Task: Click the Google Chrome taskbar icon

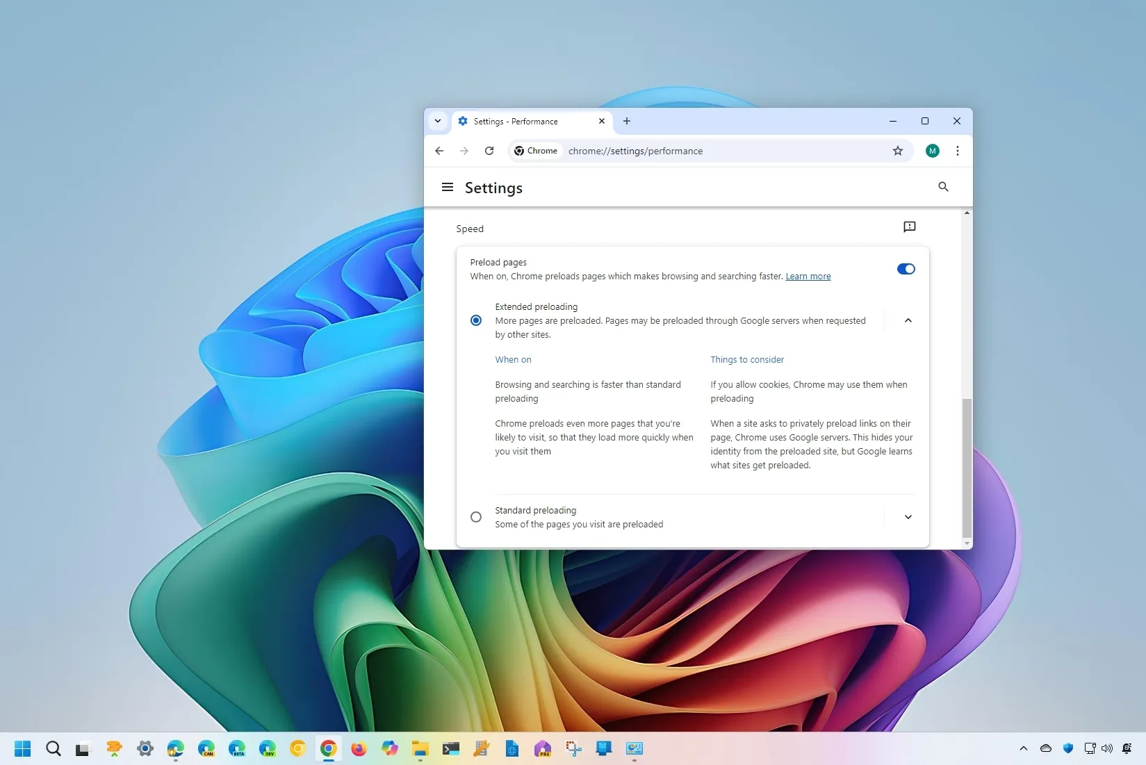Action: point(328,748)
